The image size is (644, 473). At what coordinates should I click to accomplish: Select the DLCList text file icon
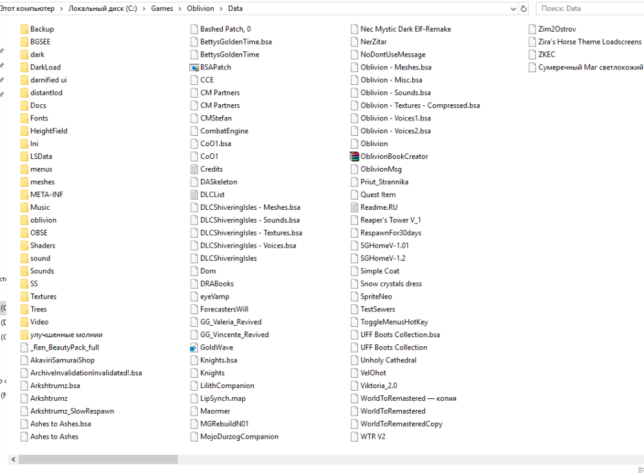[x=194, y=194]
